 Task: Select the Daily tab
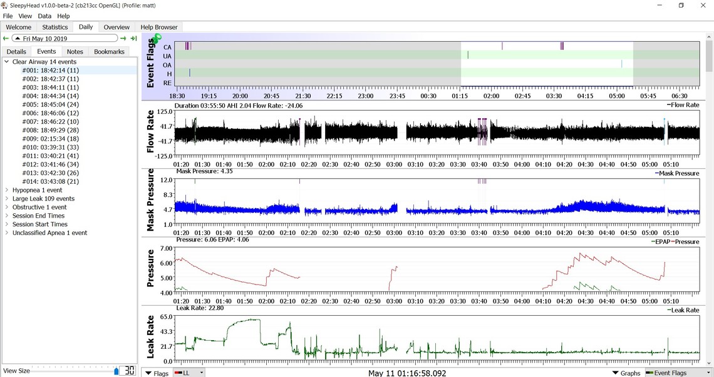pyautogui.click(x=86, y=27)
